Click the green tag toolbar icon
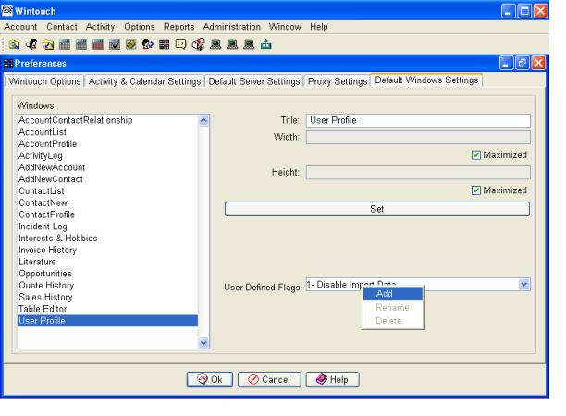Viewport: 566px width, 416px height. click(x=131, y=44)
